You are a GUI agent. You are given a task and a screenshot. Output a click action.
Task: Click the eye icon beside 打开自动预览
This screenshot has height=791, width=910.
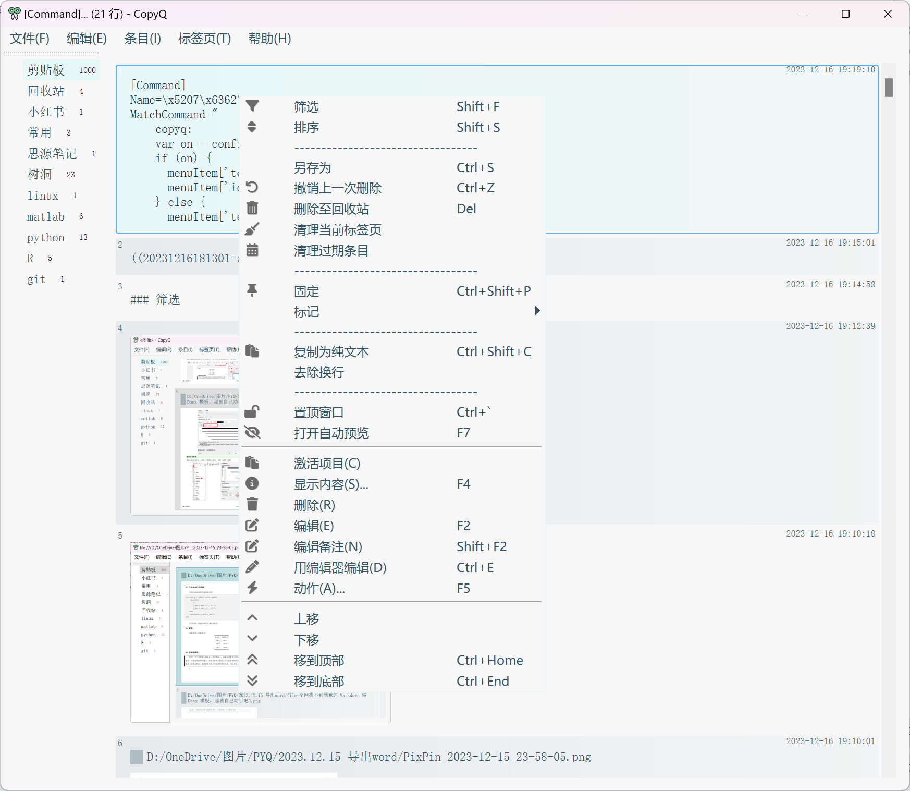point(252,432)
